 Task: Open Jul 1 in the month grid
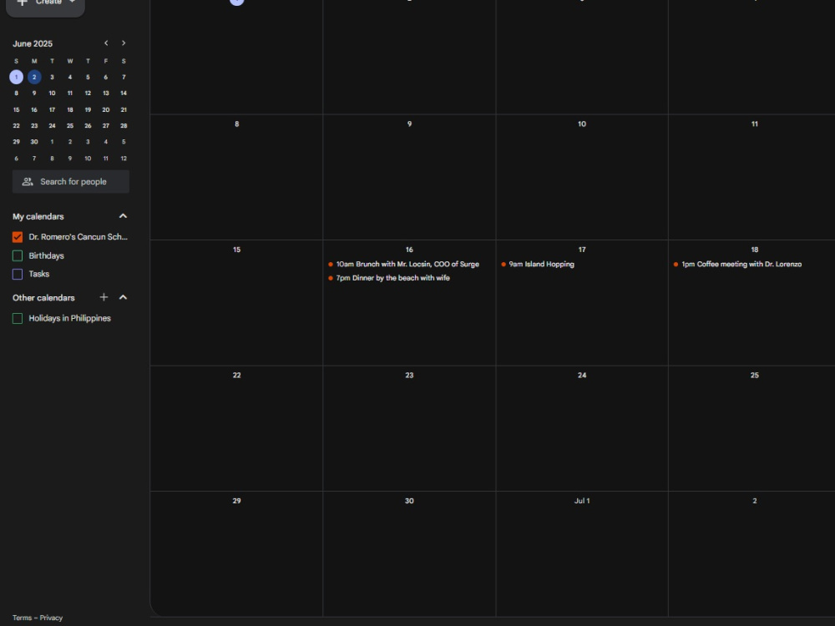tap(582, 501)
